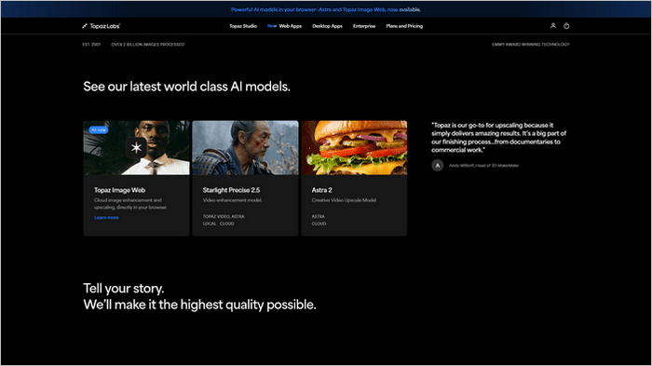652x366 pixels.
Task: Click the 'LOCAL' tag on Starlight card
Action: [210, 224]
